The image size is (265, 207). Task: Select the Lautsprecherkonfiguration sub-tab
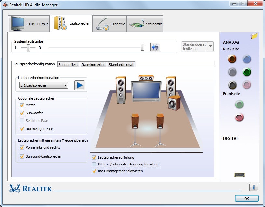(34, 64)
